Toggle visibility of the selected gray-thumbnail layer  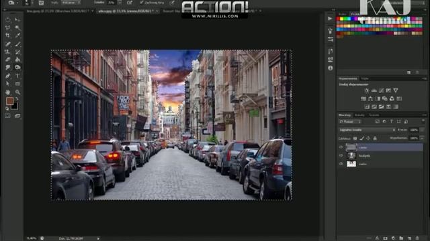341,147
